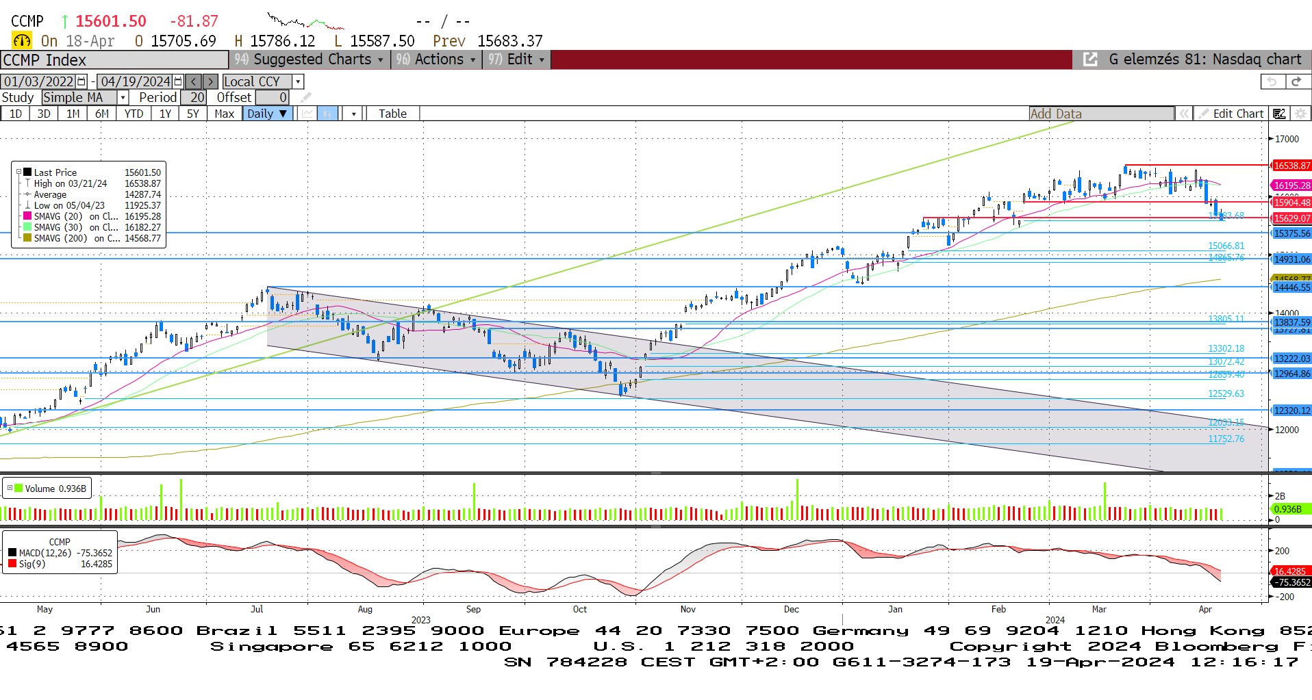Click the pink SMAVG (20) color swatch
Viewport: 1312px width, 700px height.
[27, 216]
